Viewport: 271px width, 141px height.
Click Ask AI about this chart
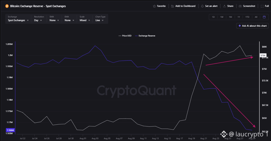point(253,26)
